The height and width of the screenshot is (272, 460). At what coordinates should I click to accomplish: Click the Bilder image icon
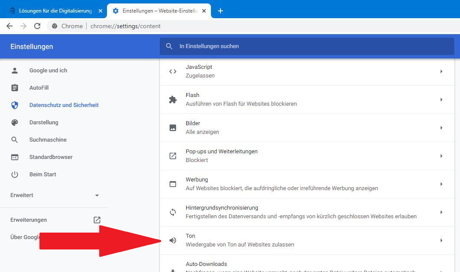pyautogui.click(x=173, y=128)
